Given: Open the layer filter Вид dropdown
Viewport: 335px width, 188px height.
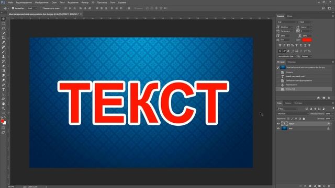Looking at the screenshot, I should (287, 109).
